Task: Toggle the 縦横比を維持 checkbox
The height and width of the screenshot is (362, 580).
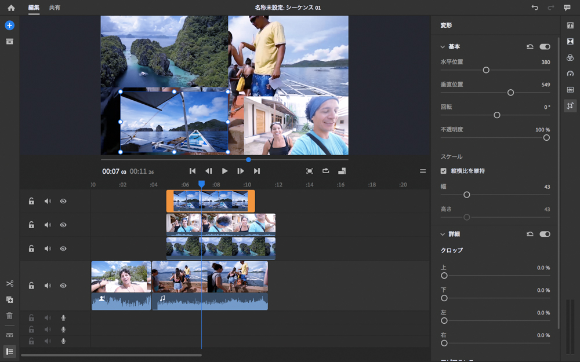Action: 444,171
